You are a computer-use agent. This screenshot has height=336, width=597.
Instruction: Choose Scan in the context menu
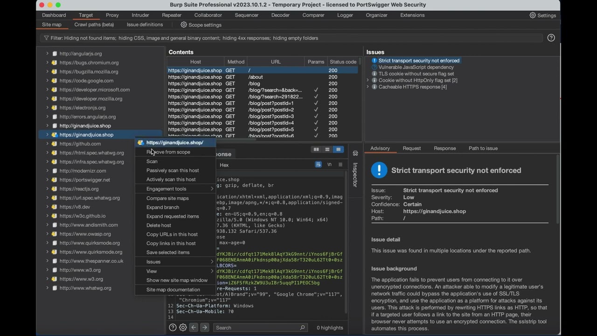coord(175,161)
